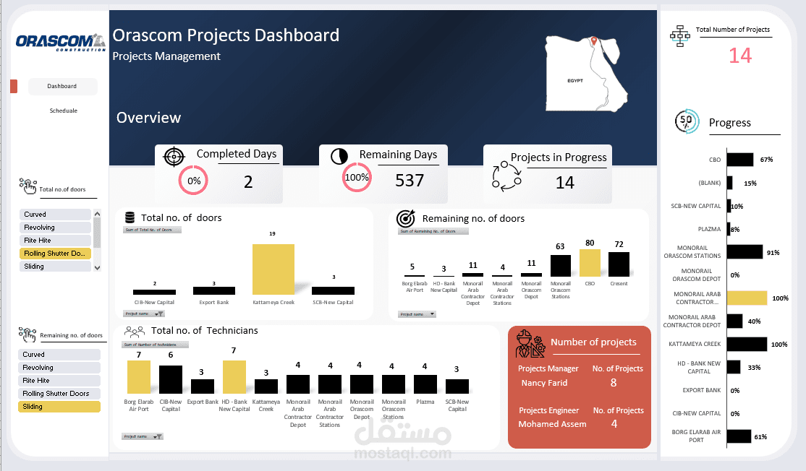Click the Completed Days 0% progress ring
The image size is (806, 471).
pyautogui.click(x=194, y=181)
